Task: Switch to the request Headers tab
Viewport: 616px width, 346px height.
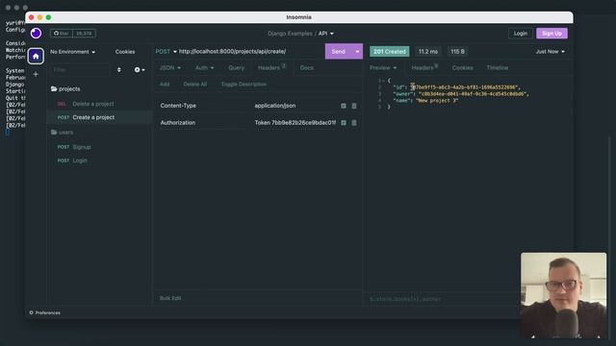Action: pos(271,68)
